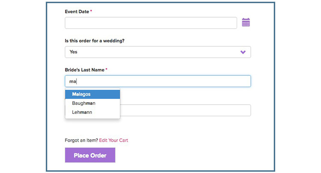Click the red asterisk beside Event Date
This screenshot has height=173, width=321.
point(91,11)
